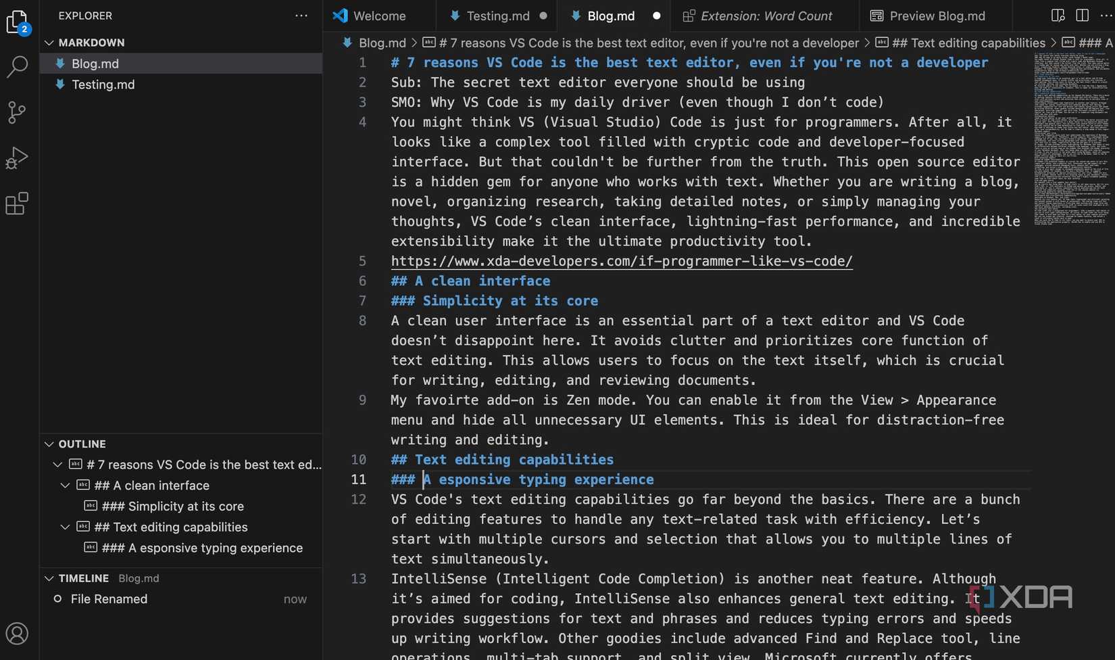
Task: Click the Split Editor icon
Action: point(1082,15)
